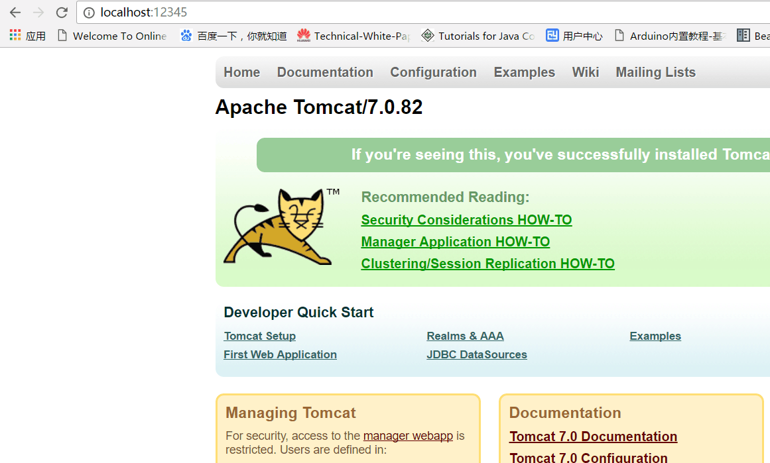Image resolution: width=770 pixels, height=463 pixels.
Task: Click the browser back arrow
Action: (x=15, y=13)
